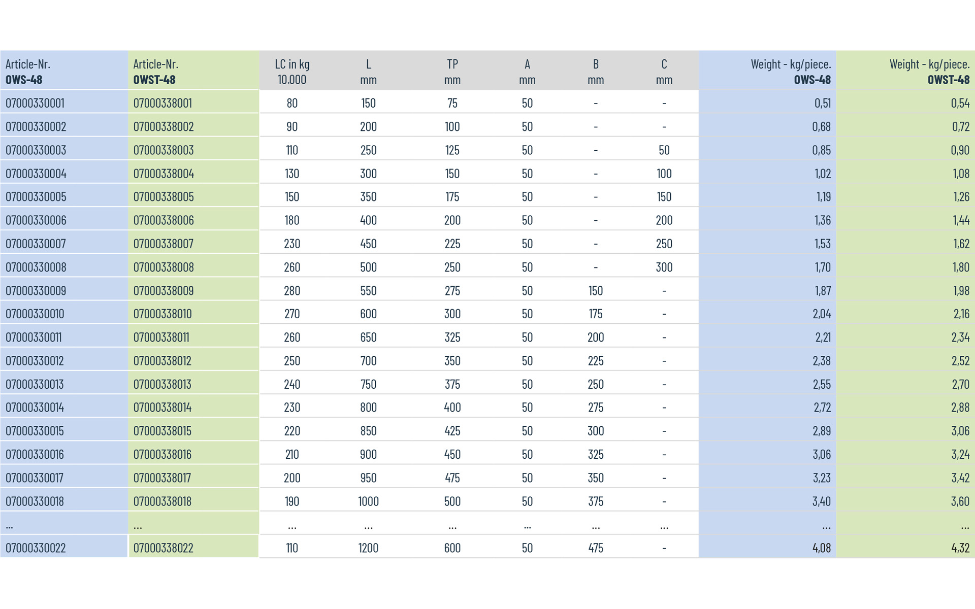Select the LC in kg column header
This screenshot has height=609, width=975.
click(x=292, y=72)
